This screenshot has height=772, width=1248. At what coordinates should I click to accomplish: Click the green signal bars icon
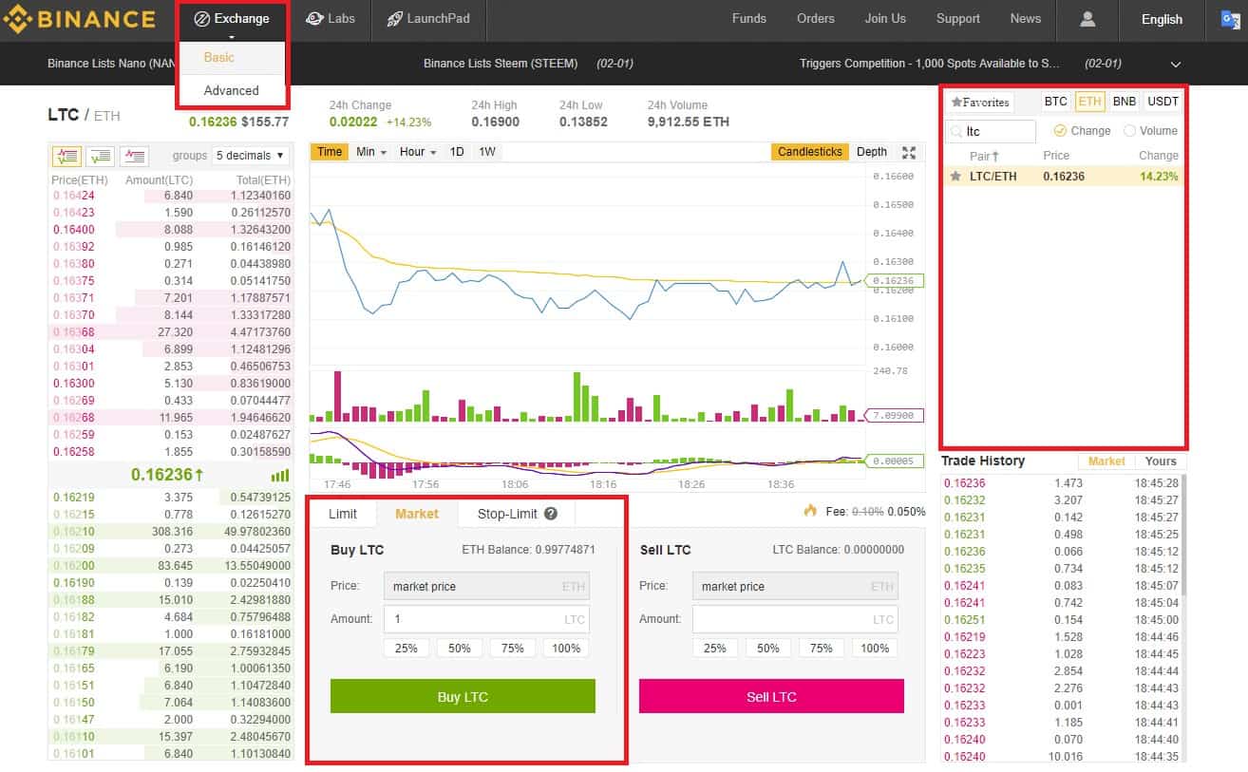(x=279, y=475)
